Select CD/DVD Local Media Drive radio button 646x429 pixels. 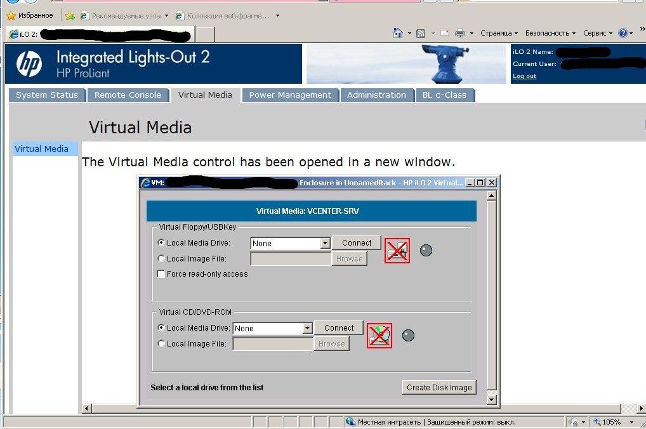coord(161,327)
